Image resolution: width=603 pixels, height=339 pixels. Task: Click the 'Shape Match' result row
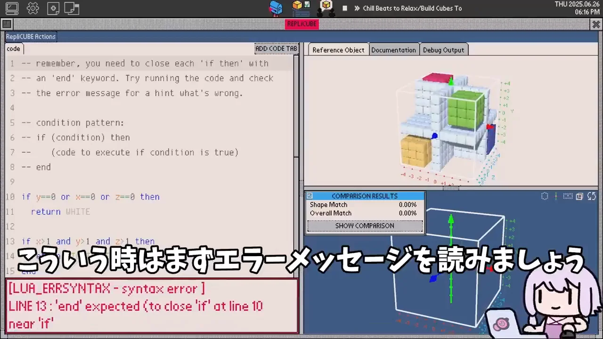(x=364, y=205)
